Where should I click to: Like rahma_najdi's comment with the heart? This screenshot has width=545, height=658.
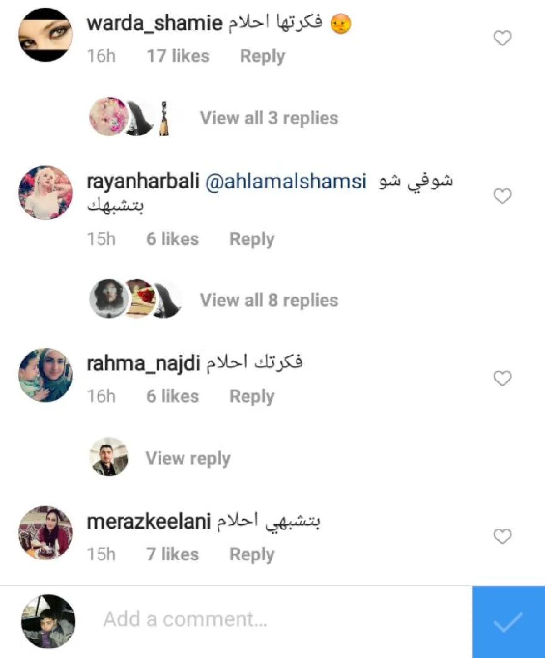tap(502, 378)
